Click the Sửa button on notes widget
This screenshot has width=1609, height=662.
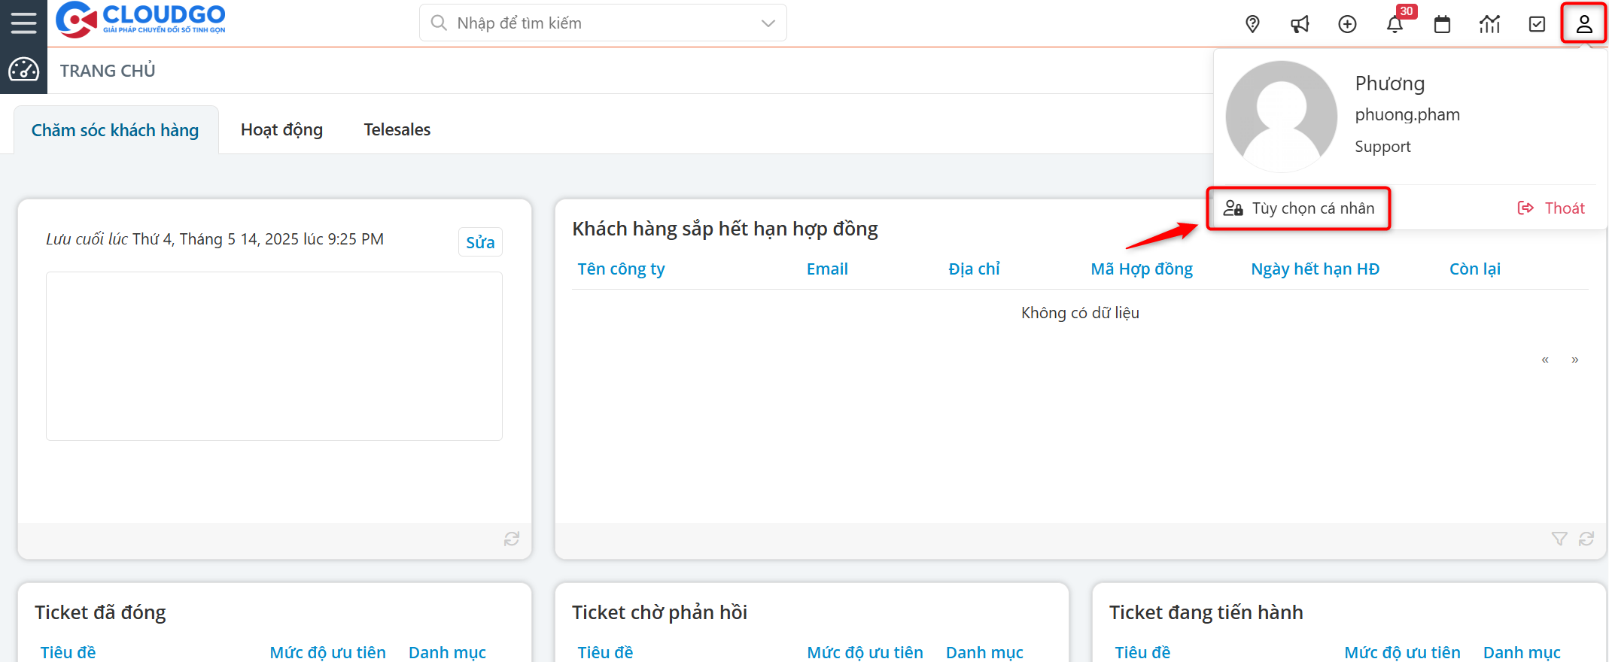tap(480, 242)
